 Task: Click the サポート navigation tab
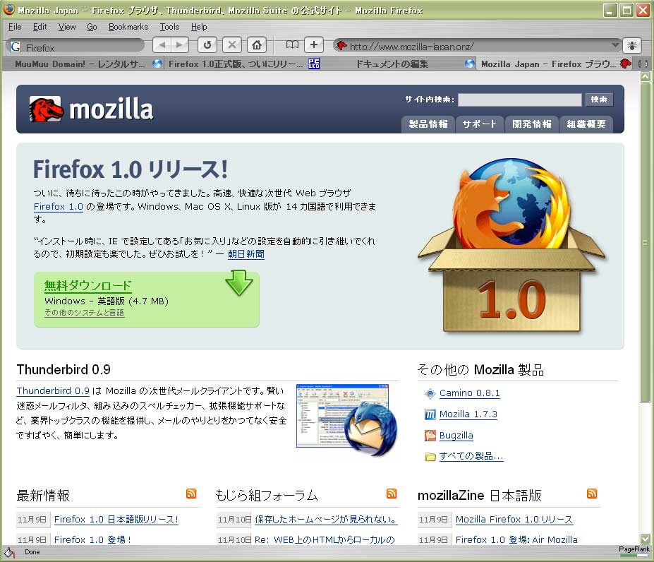tap(479, 124)
